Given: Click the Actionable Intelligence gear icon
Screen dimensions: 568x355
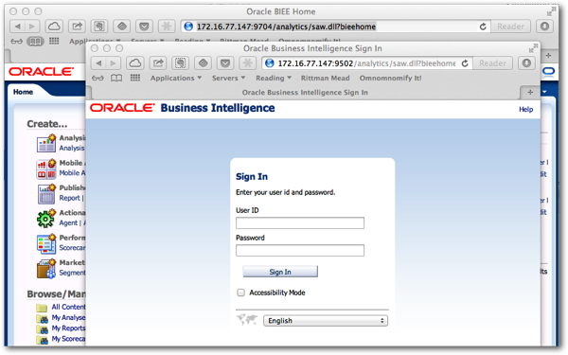Looking at the screenshot, I should tap(46, 219).
